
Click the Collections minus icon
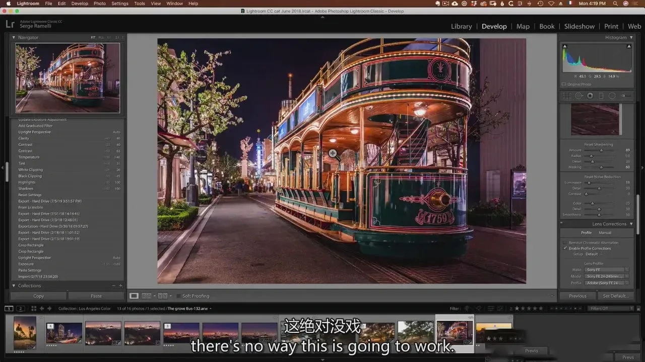pos(114,286)
